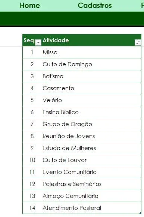Select the Grupo de Oração cell

91,124
